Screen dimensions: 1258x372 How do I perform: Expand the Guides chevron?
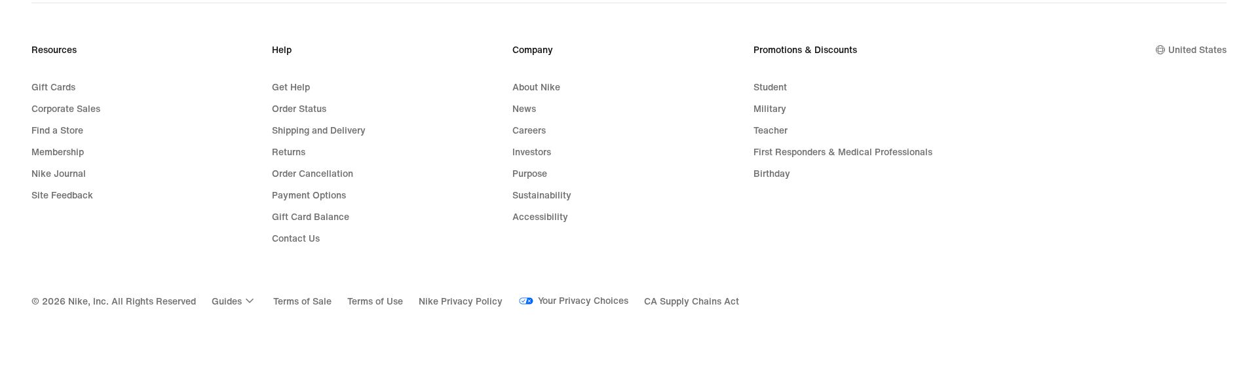pyautogui.click(x=250, y=301)
